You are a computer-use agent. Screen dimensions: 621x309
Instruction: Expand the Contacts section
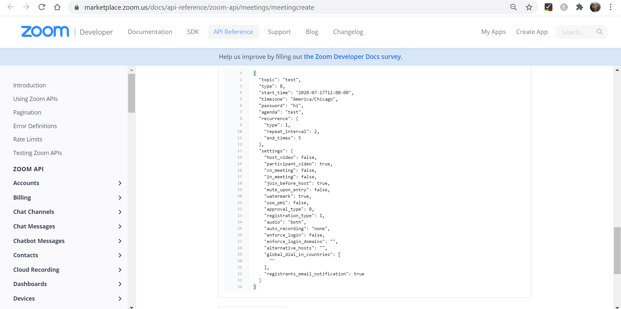tap(120, 255)
